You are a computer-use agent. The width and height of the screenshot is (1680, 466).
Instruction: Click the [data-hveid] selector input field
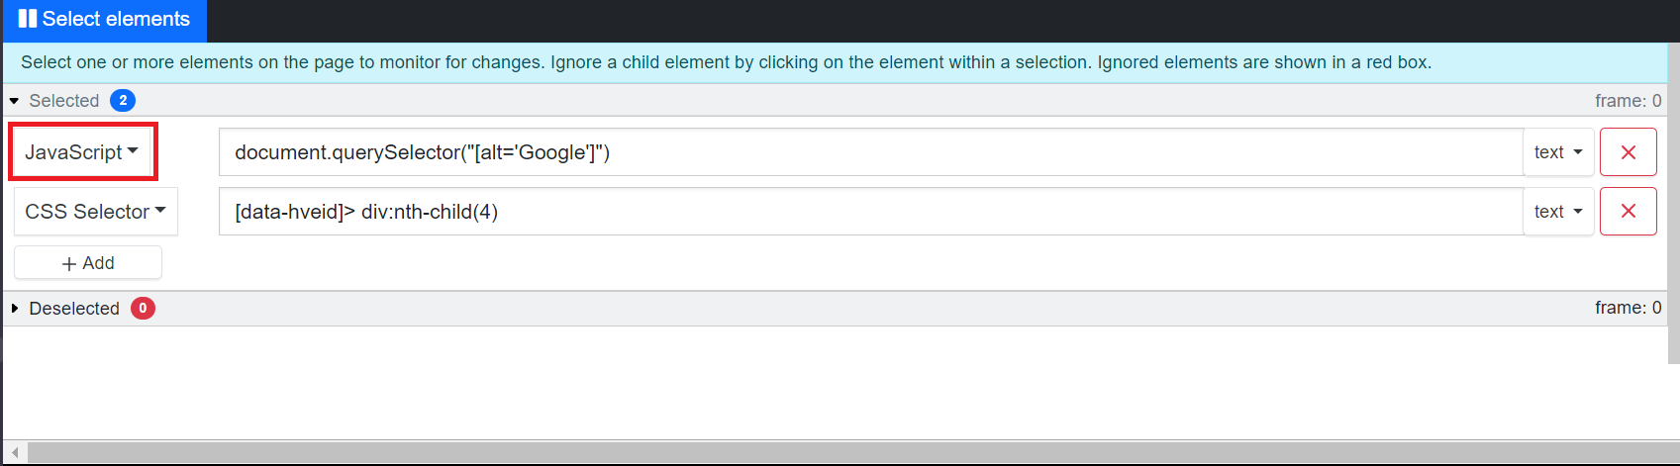[x=869, y=212]
